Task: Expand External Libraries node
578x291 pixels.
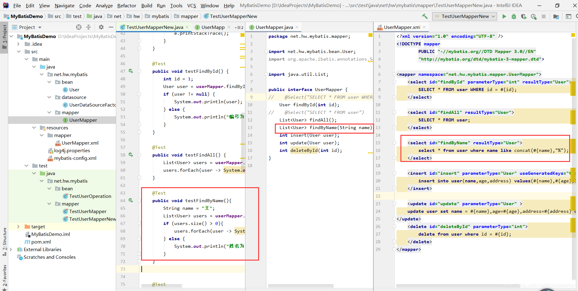Action: (11, 249)
